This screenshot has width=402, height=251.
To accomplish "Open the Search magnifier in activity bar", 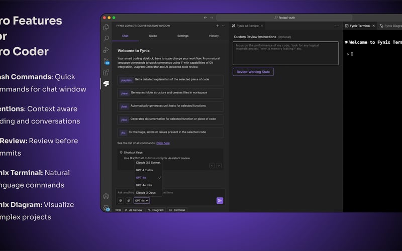I will (106, 39).
